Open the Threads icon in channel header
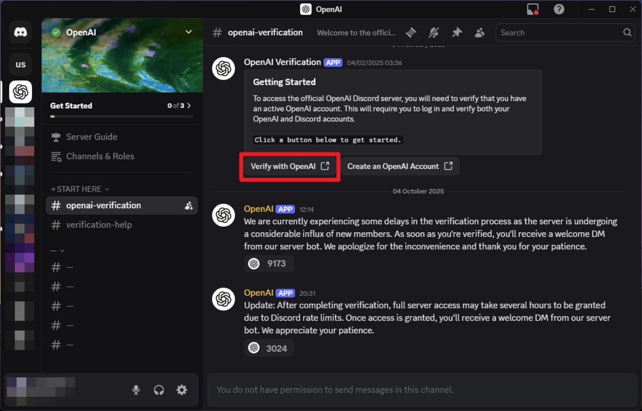Viewport: 642px width, 411px height. [411, 33]
